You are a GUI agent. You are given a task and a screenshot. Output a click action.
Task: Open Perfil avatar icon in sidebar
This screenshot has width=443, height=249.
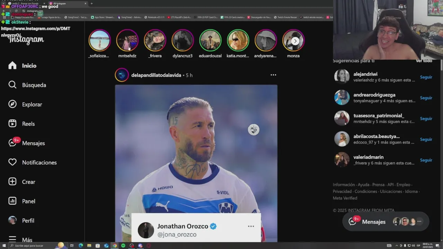12,220
